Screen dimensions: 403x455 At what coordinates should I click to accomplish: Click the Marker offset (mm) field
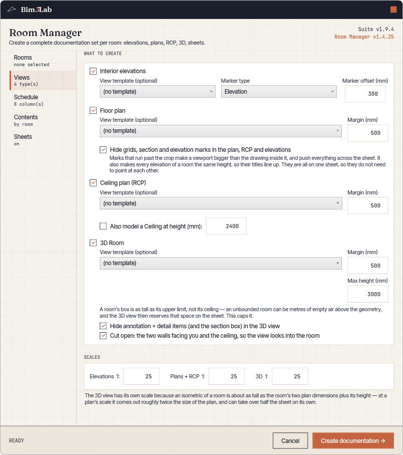coord(365,94)
